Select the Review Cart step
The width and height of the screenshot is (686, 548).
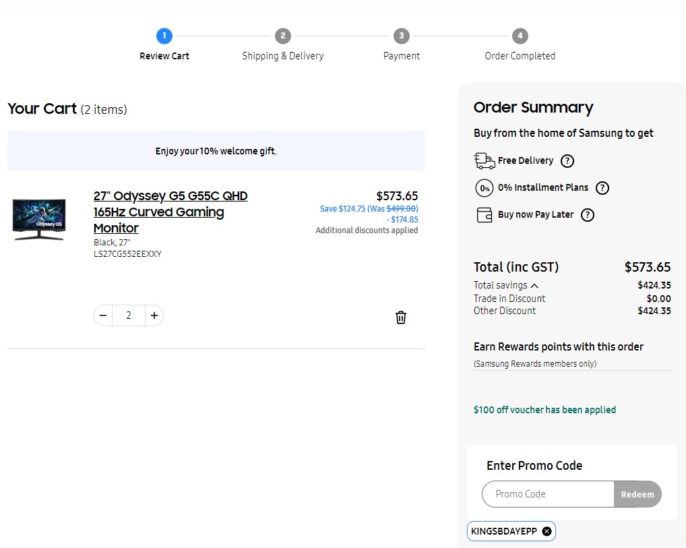[164, 36]
